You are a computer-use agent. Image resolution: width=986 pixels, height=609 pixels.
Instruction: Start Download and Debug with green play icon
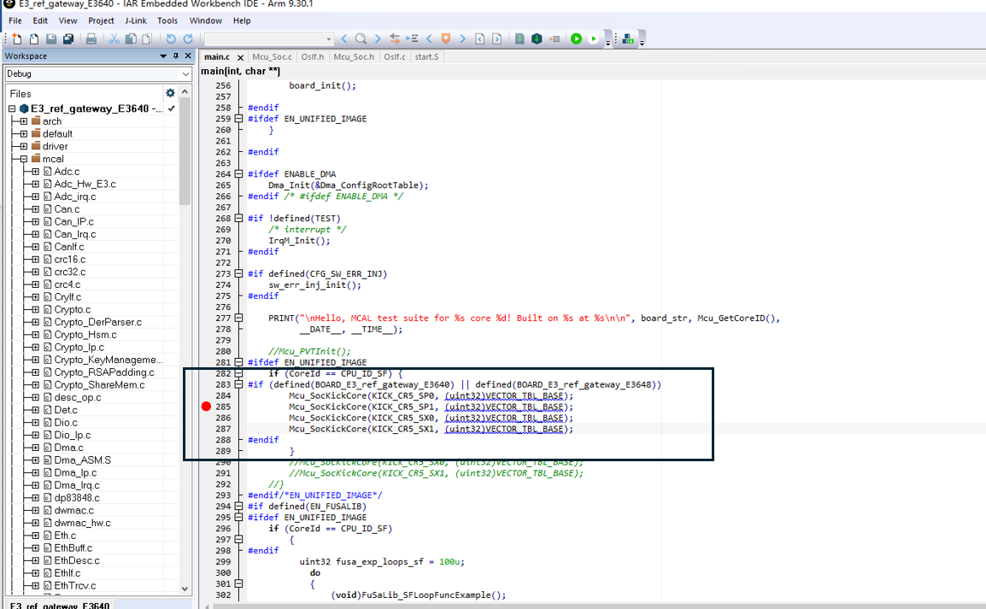576,38
